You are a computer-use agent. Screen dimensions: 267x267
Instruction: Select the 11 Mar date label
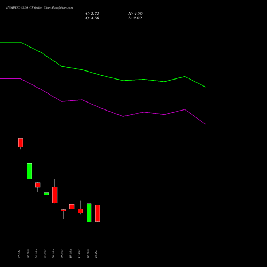click(79, 254)
